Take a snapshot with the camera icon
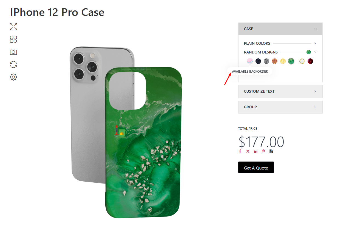 pyautogui.click(x=13, y=52)
